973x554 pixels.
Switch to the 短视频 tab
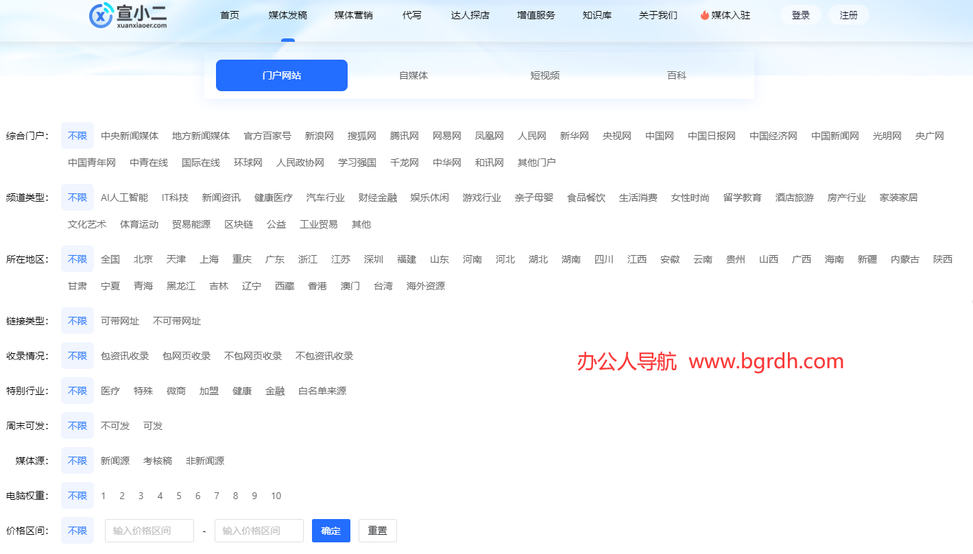pyautogui.click(x=545, y=75)
